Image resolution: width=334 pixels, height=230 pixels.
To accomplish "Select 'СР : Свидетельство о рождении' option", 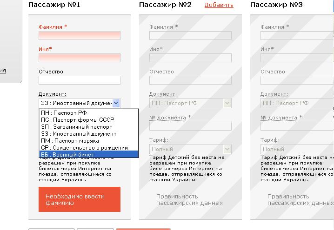I will coord(84,148).
